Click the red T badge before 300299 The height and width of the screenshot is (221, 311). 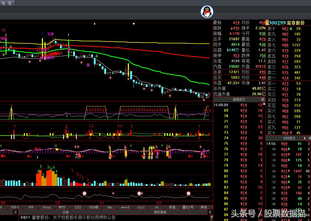click(x=267, y=22)
